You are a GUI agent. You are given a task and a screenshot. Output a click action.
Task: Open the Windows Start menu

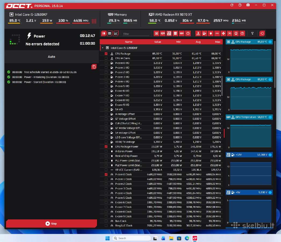(x=107, y=238)
